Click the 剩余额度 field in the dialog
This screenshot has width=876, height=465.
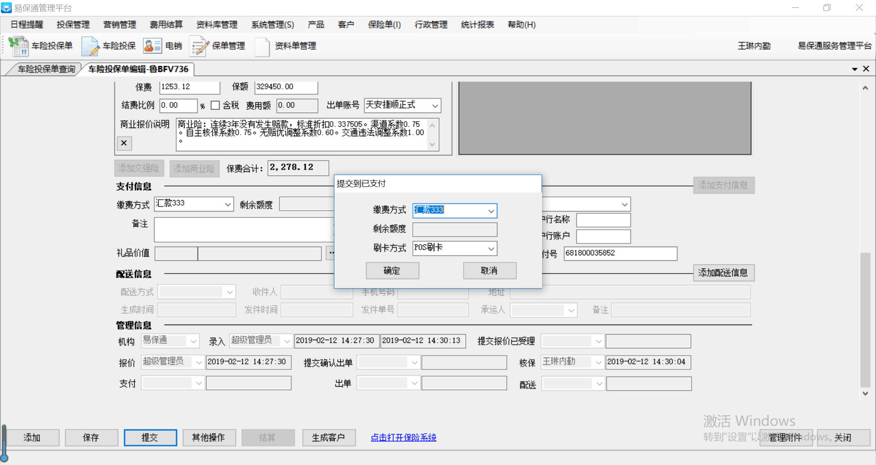(454, 229)
